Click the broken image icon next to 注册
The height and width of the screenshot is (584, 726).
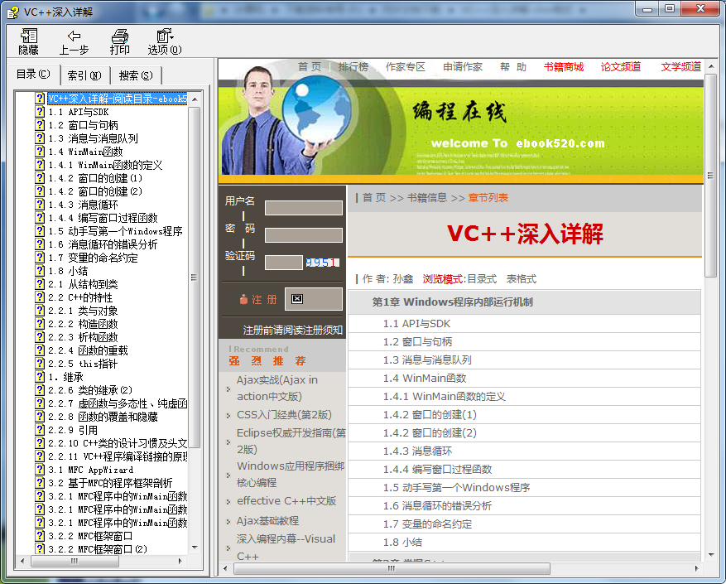point(297,299)
